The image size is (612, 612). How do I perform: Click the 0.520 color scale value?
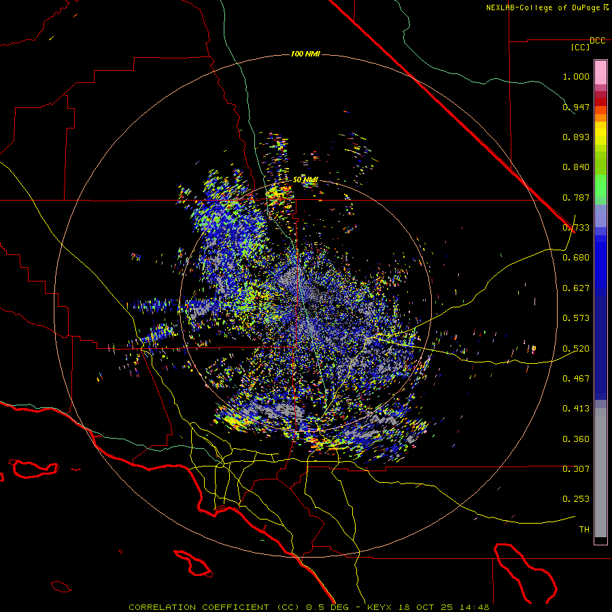pos(576,349)
